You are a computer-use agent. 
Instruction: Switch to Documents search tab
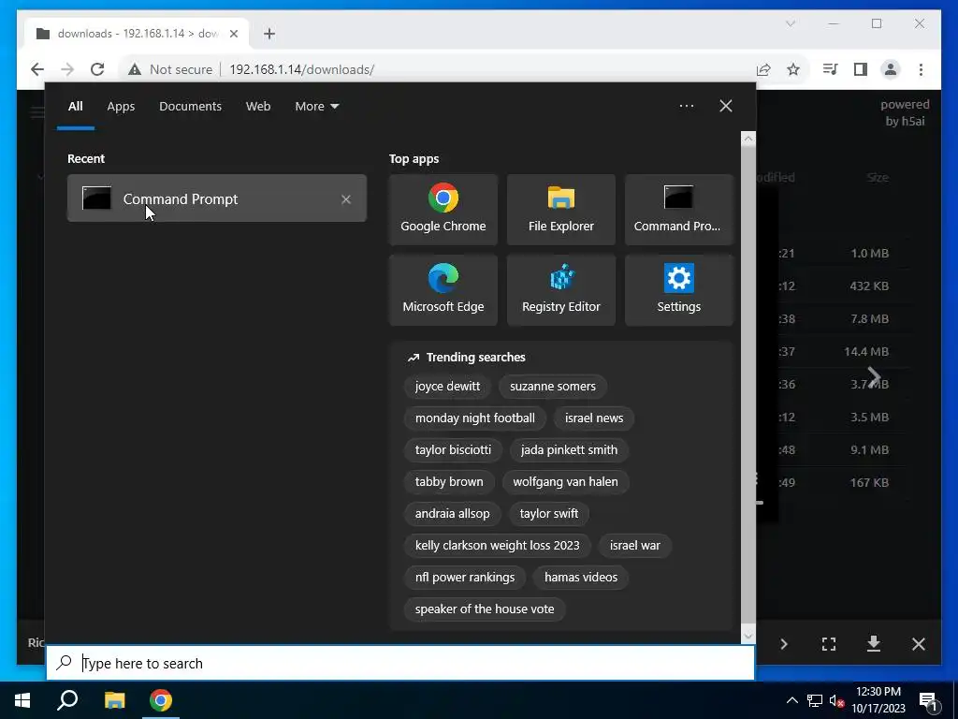pos(190,107)
